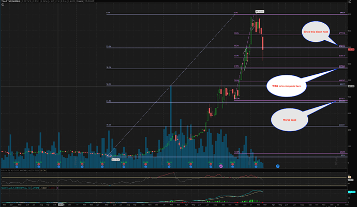This screenshot has height=207, width=357.
Task: Click the 50.0% label on the large Fibonacci retracement
Action: point(109,84)
